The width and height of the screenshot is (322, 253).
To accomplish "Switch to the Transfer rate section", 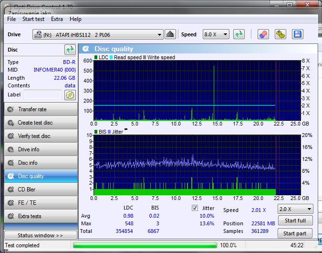I will (41, 109).
